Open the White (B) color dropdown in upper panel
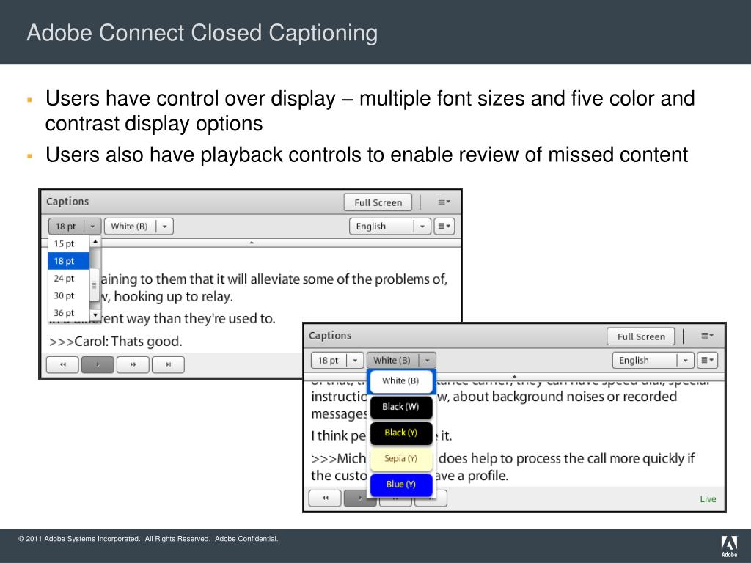This screenshot has height=563, width=751. tap(139, 226)
